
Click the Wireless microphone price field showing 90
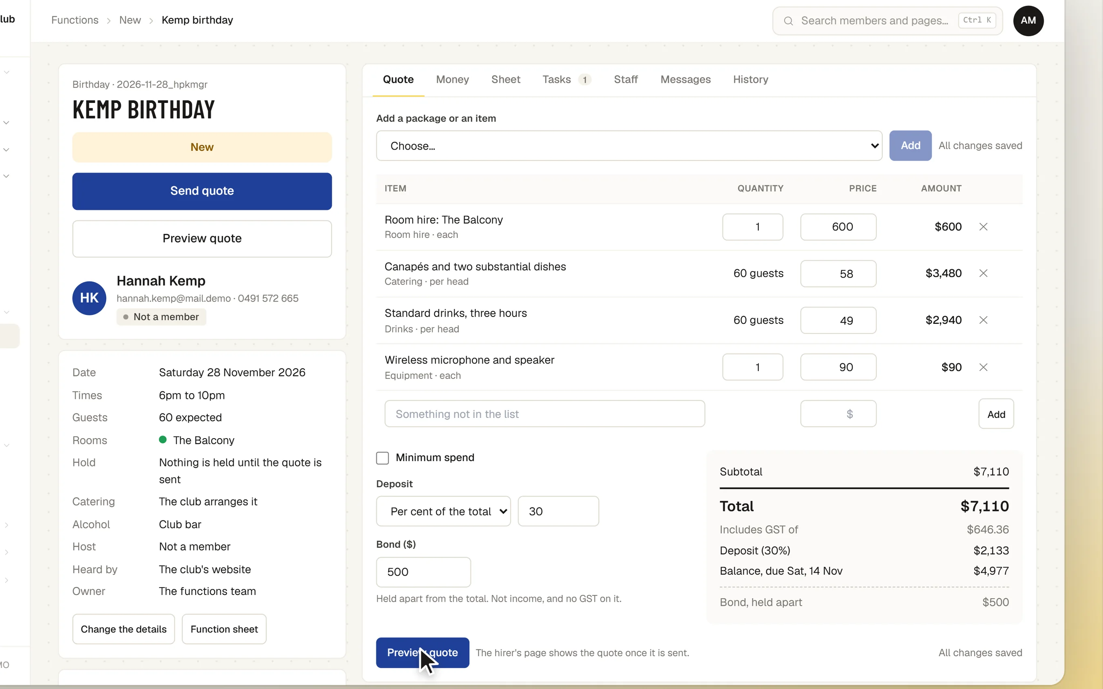(x=838, y=367)
